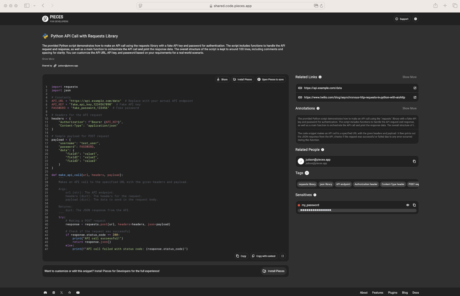The width and height of the screenshot is (460, 296).
Task: Click the Tags count badge
Action: click(307, 173)
